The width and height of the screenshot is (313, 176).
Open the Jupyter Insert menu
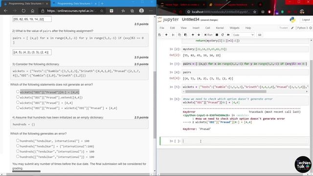(x=196, y=28)
